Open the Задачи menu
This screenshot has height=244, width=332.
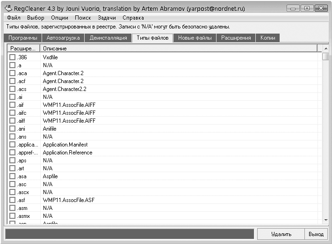(107, 18)
